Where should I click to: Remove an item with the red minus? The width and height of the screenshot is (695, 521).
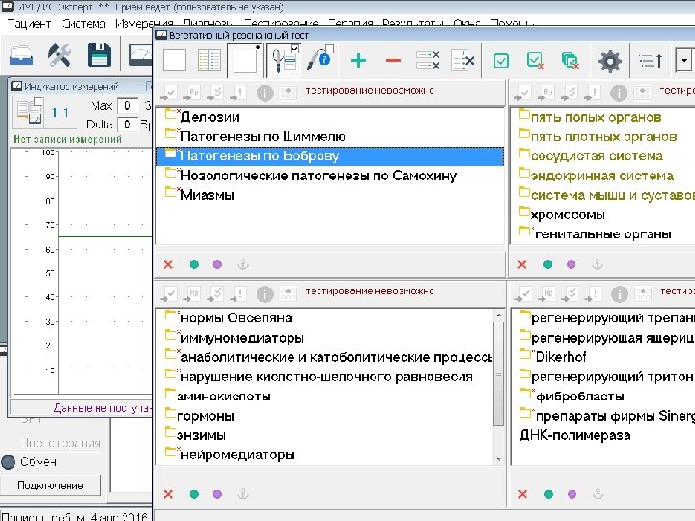tap(393, 60)
